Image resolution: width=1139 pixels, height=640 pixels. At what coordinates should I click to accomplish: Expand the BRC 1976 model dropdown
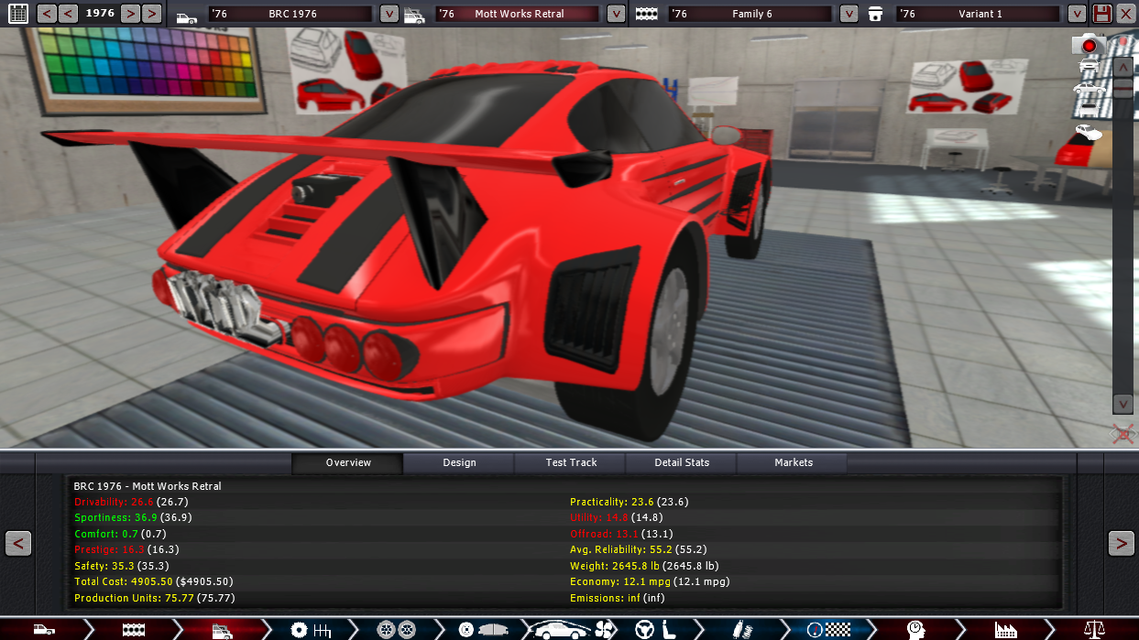click(389, 14)
